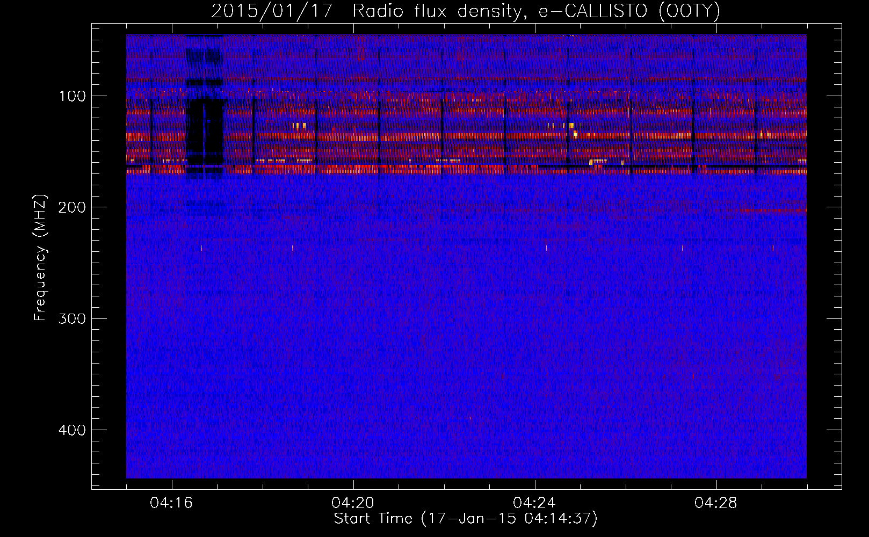
Task: Click the 'Frequency (MHZ)' axis label
Action: pyautogui.click(x=40, y=258)
